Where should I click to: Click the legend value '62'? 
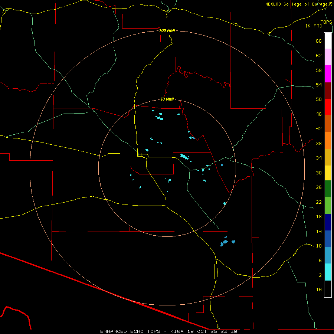319,55
